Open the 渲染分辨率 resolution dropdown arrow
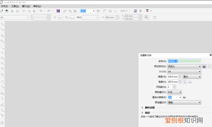Image resolution: width=212 pixels, height=127 pixels. click(x=180, y=97)
